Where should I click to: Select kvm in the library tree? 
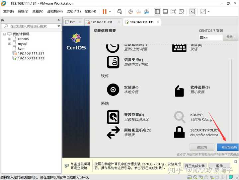click(x=21, y=48)
